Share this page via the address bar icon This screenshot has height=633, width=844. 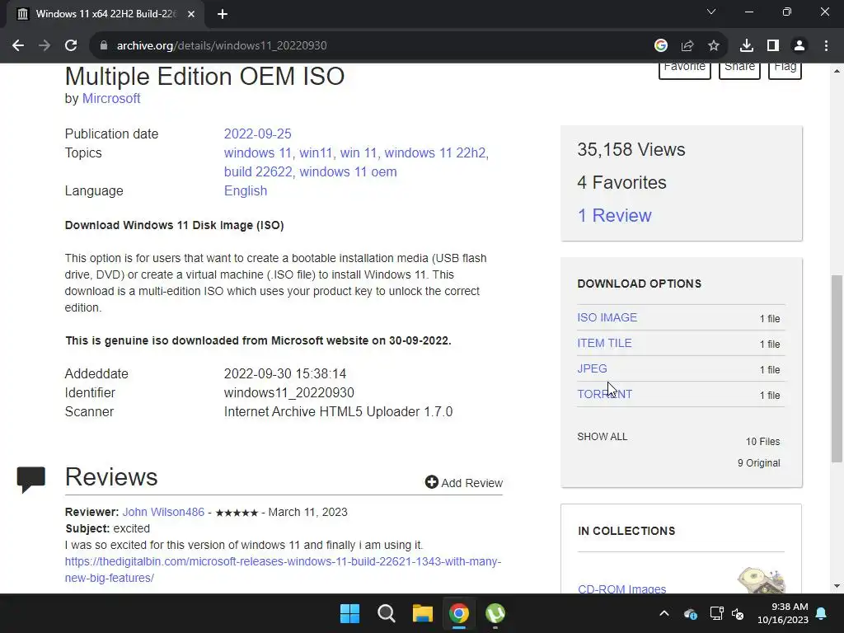[x=687, y=45]
